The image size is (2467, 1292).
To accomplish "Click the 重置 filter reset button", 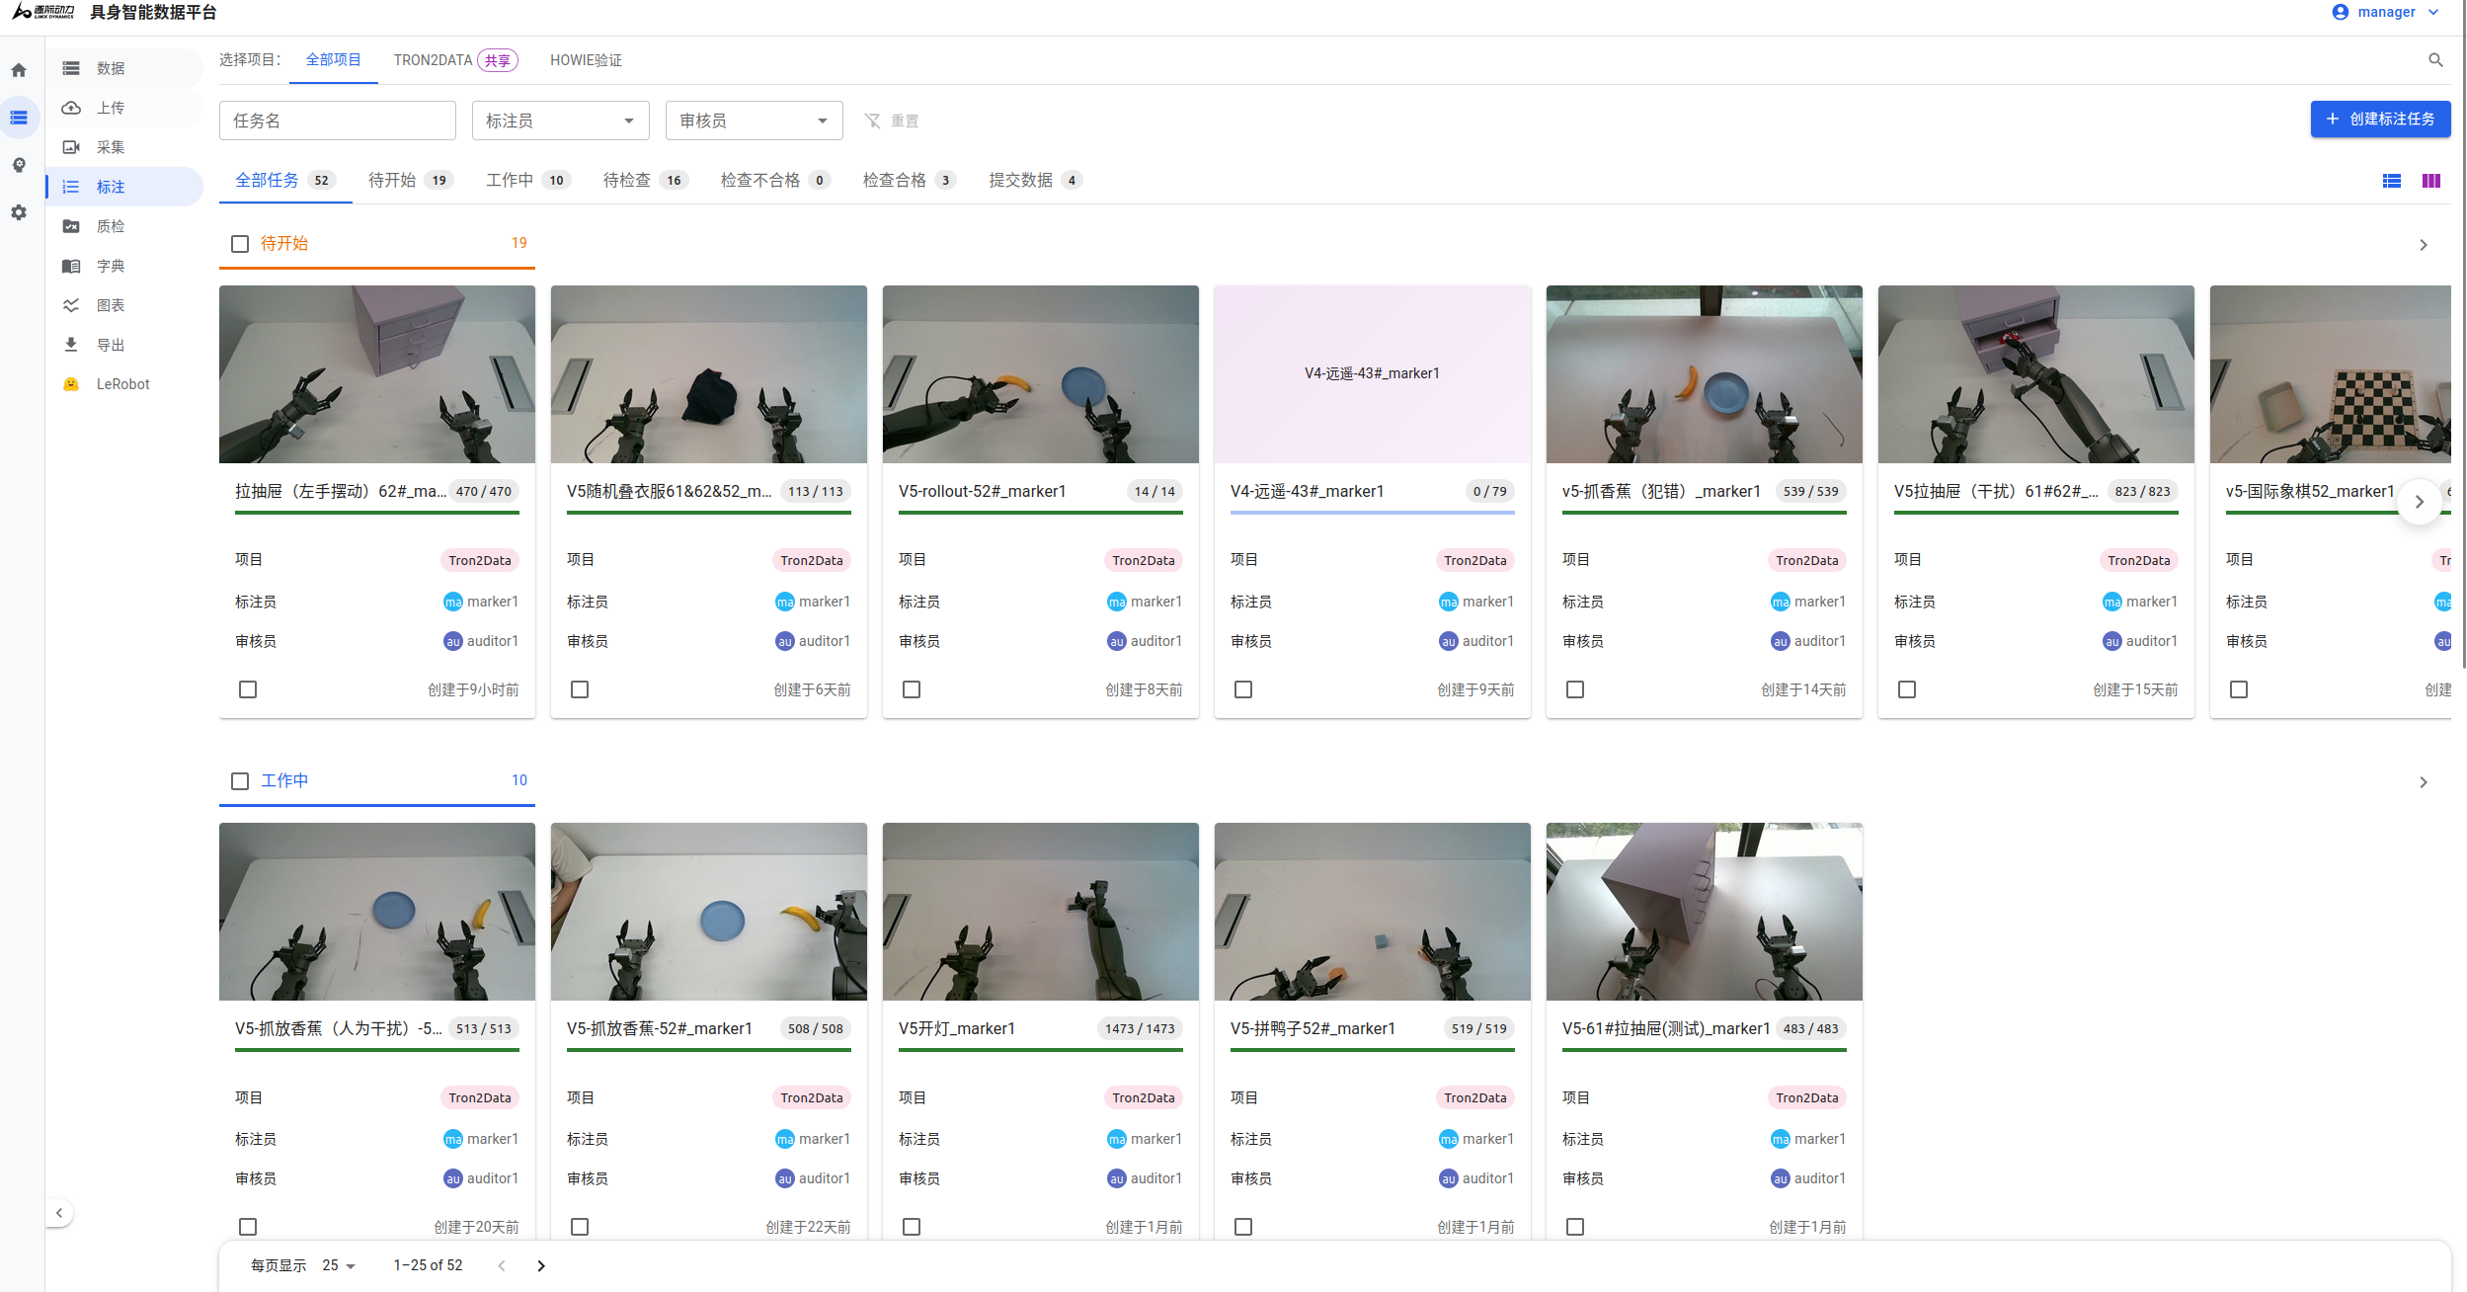I will (891, 121).
